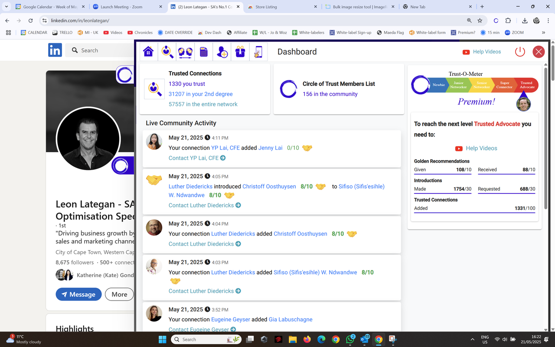555x347 pixels.
Task: Click the Newbie level on the Trust-O-Meter
Action: tap(438, 85)
